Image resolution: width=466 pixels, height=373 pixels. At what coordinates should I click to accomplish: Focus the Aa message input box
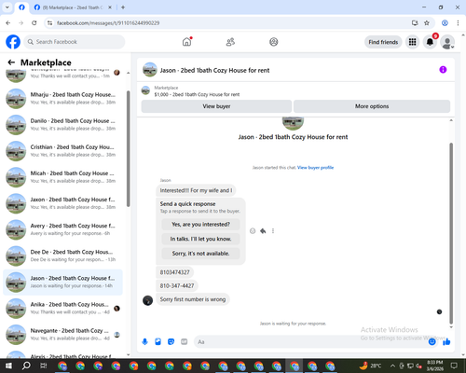pyautogui.click(x=310, y=342)
